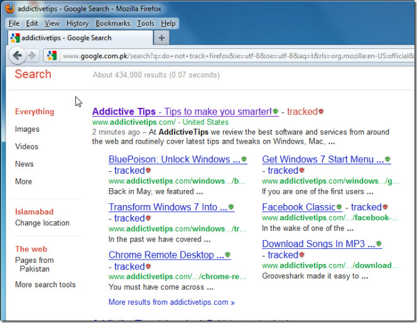Open the Help menu
417x323 pixels.
point(168,23)
